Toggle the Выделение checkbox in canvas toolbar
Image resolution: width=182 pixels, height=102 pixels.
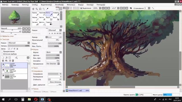[x=81, y=8]
